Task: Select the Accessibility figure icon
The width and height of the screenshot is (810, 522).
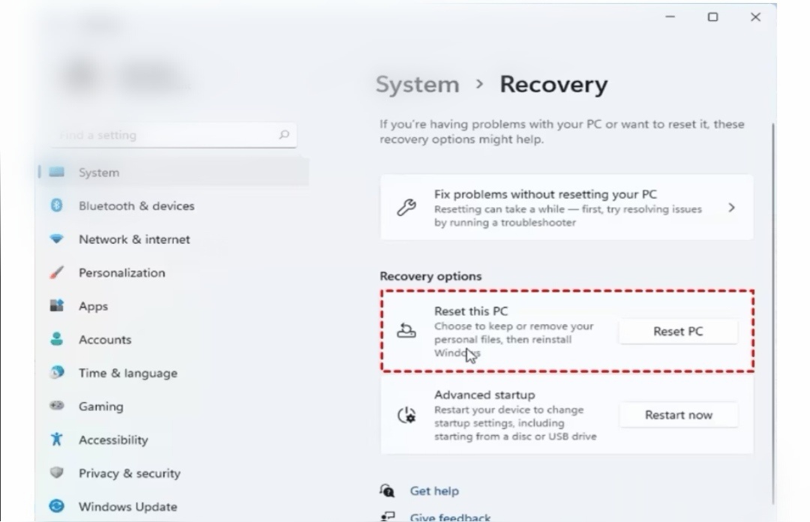Action: (x=57, y=439)
